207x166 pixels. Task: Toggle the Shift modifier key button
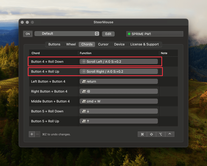point(151,134)
